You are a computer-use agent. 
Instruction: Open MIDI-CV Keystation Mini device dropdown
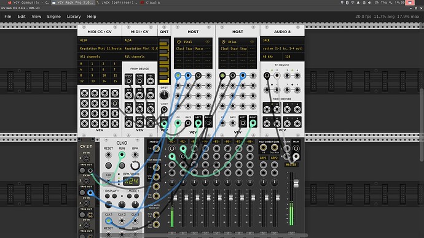(x=140, y=48)
